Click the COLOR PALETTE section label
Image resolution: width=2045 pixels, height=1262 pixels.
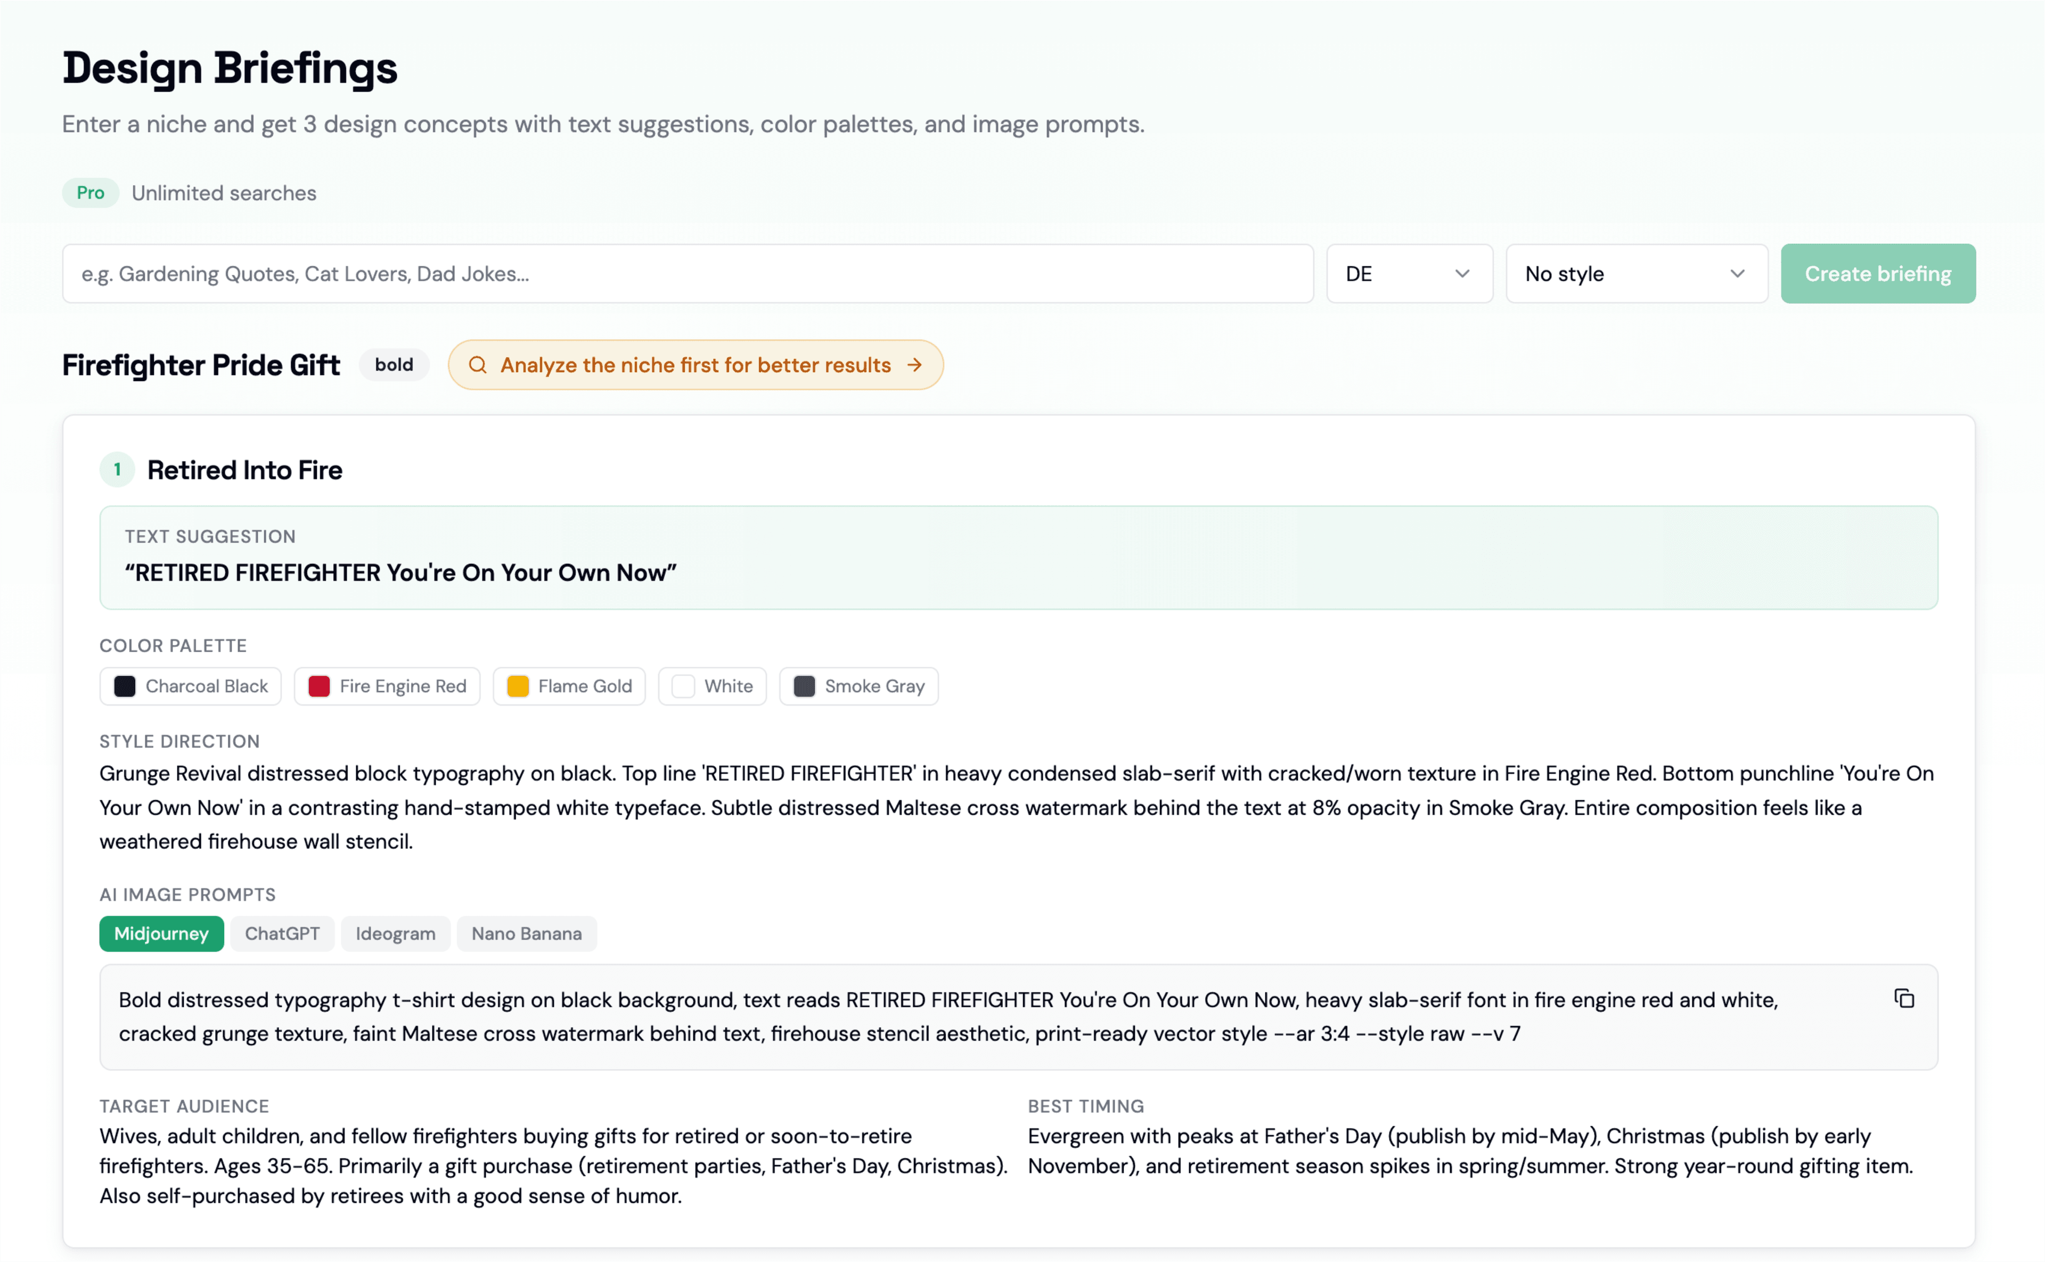pos(173,645)
